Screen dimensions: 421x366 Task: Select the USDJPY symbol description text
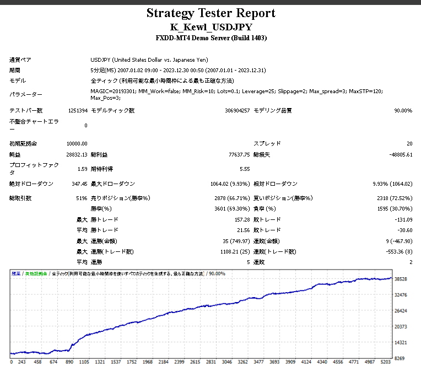click(x=149, y=60)
